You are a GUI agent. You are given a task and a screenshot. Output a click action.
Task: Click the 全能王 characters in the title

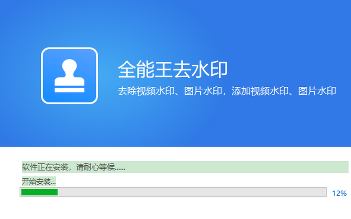click(145, 70)
